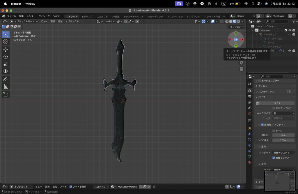Uncheck the ノードを使用 option at bottom
The width and height of the screenshot is (298, 194).
[71, 187]
